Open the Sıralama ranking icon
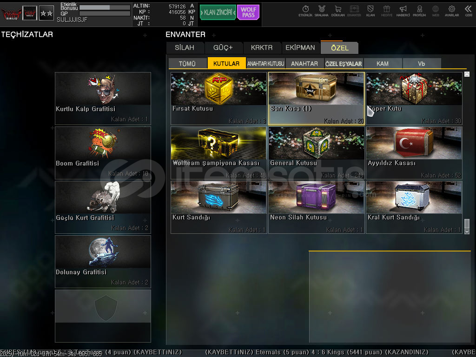 [x=322, y=11]
